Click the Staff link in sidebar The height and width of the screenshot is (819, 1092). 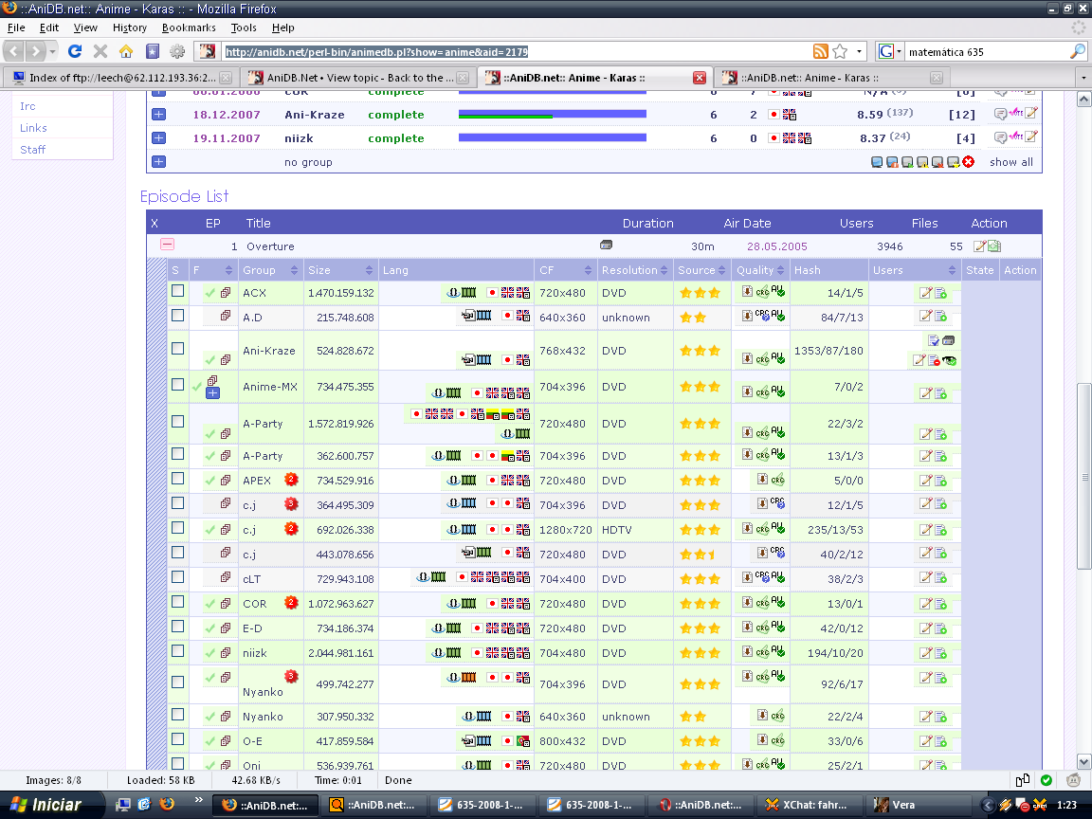[33, 150]
